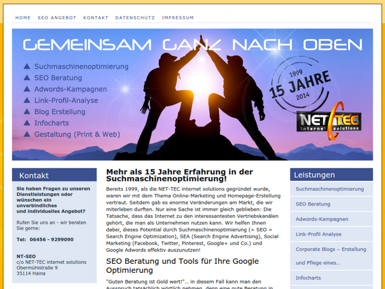The width and height of the screenshot is (385, 289).
Task: Select Adwords-Kampagnen in Leistungen sidebar
Action: pos(322,219)
